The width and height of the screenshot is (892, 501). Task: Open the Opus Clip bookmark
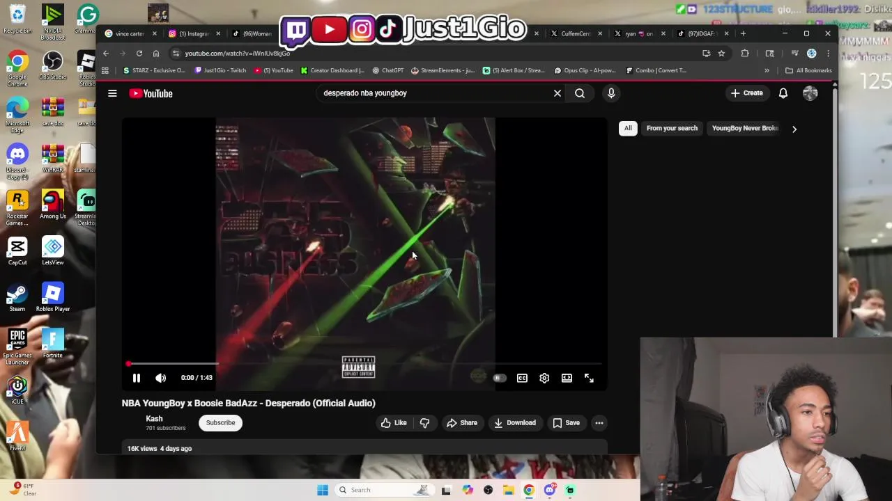[x=585, y=70]
